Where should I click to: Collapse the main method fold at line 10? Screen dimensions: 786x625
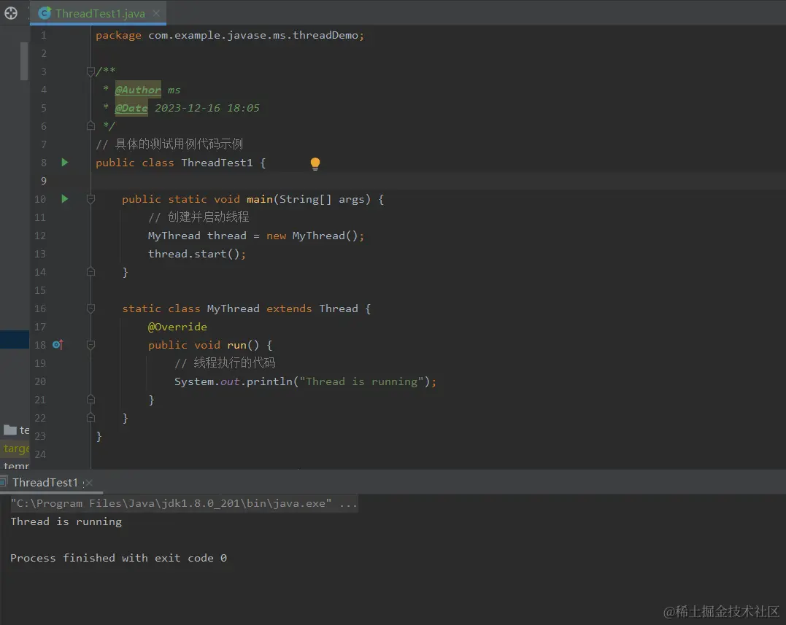tap(90, 199)
